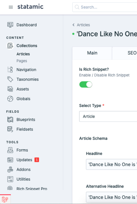
Task: Open Navigation using its tree icon
Action: (10, 70)
